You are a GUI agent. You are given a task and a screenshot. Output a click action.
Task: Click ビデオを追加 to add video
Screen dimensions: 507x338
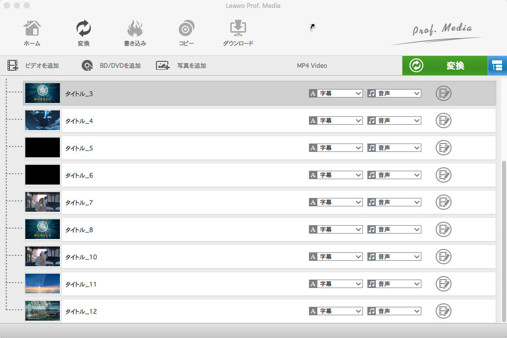33,66
